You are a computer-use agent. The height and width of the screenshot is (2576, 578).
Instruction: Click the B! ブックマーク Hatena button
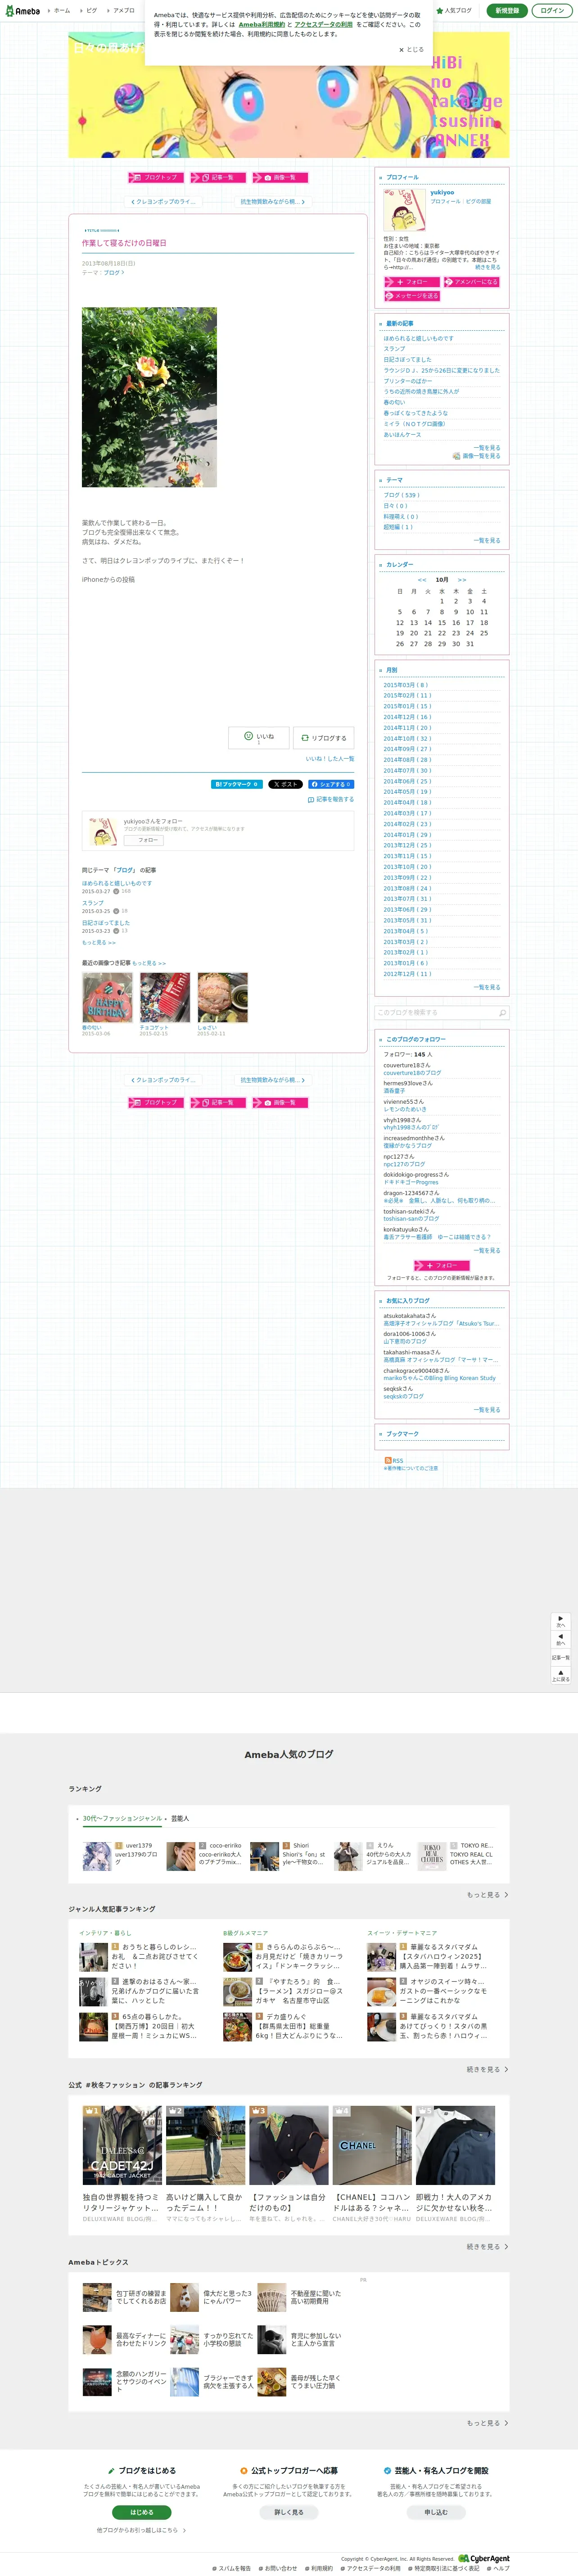pos(237,784)
